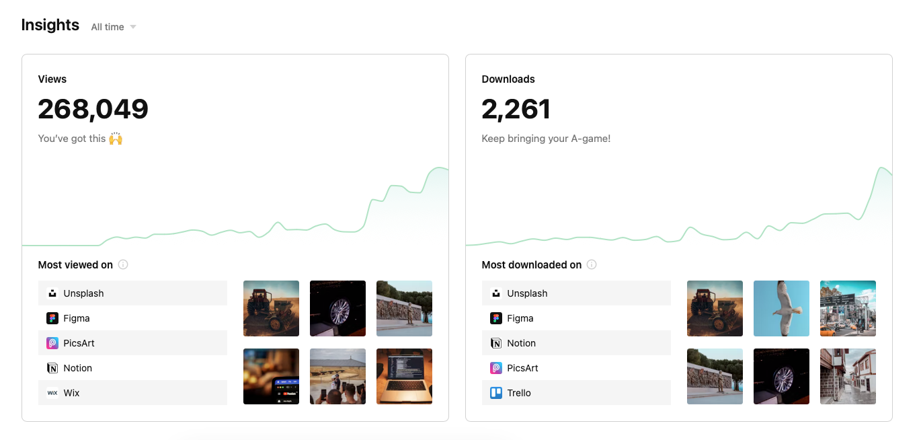The height and width of the screenshot is (440, 919).
Task: Open car wheel photo in Most downloaded thumbnails
Action: 781,376
